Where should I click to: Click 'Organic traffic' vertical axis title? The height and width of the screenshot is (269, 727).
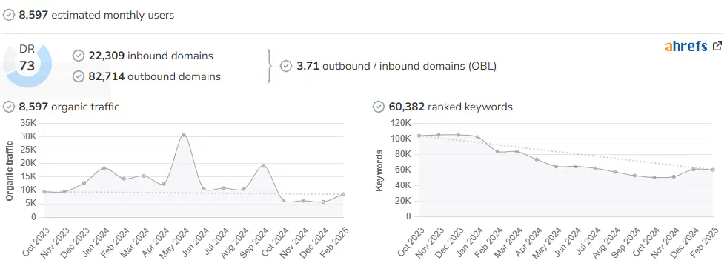point(10,170)
